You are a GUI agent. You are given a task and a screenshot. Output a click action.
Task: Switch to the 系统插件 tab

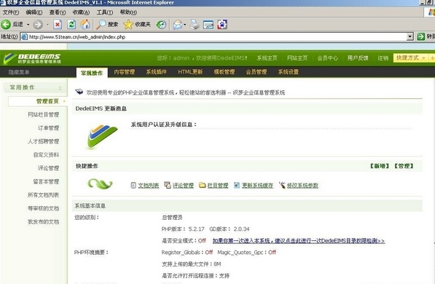click(156, 72)
